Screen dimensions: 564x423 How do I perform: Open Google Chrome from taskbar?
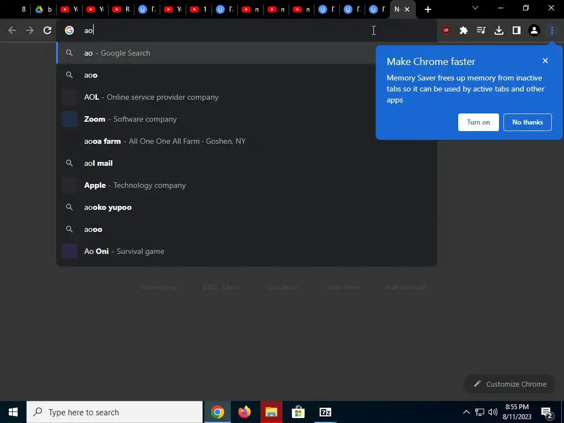pos(217,412)
